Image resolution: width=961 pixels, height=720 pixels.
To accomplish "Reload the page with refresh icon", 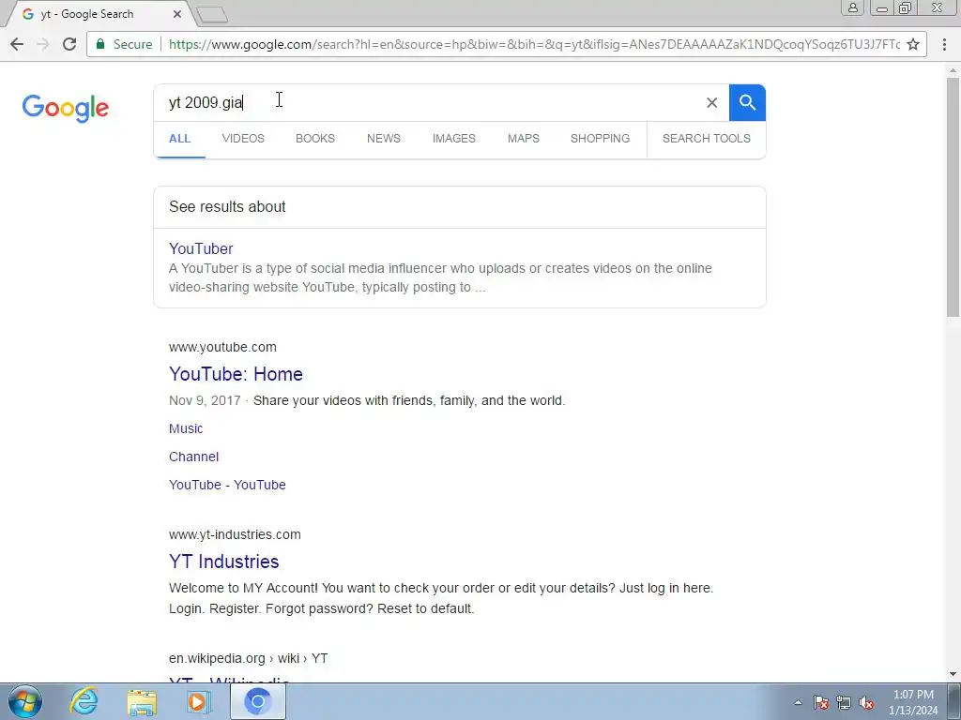I will click(69, 44).
